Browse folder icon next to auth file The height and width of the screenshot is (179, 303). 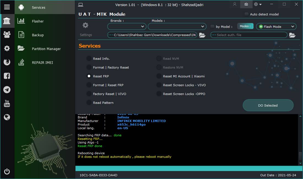(x=292, y=35)
